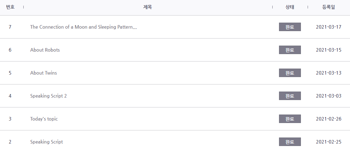Click the 완료 badge in row number 2

(x=290, y=142)
